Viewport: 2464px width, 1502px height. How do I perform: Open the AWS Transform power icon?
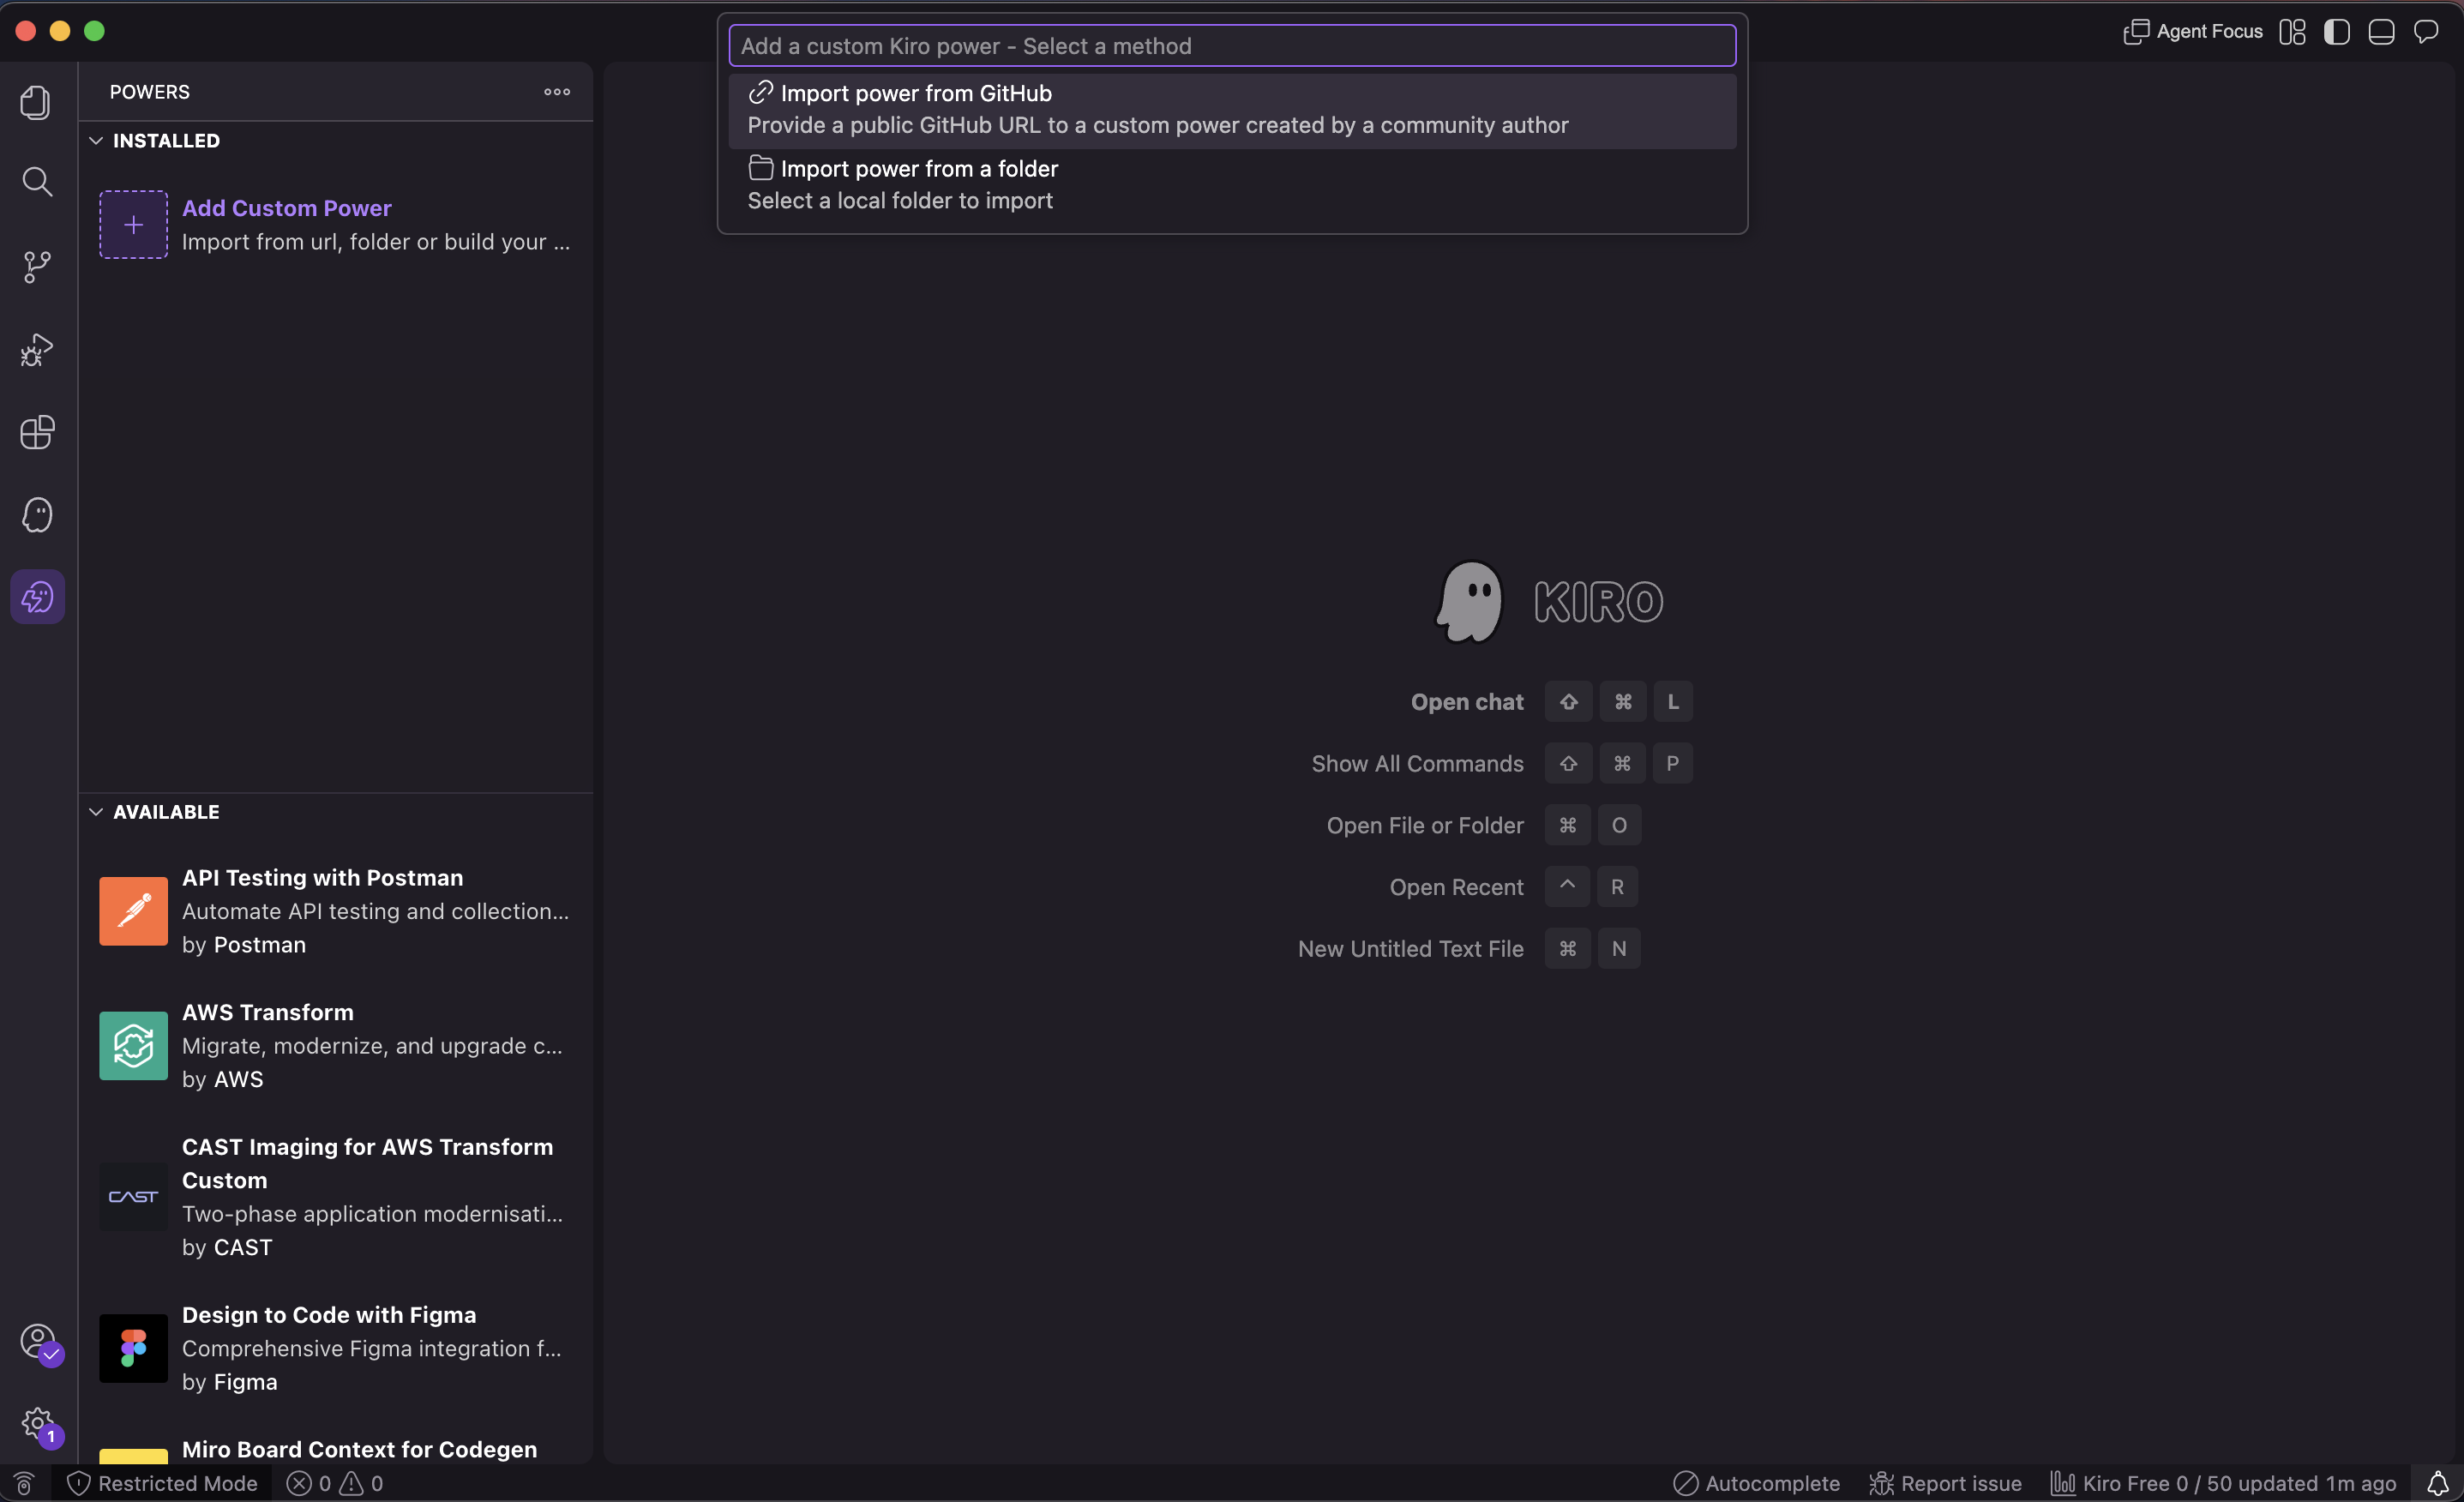[x=133, y=1046]
